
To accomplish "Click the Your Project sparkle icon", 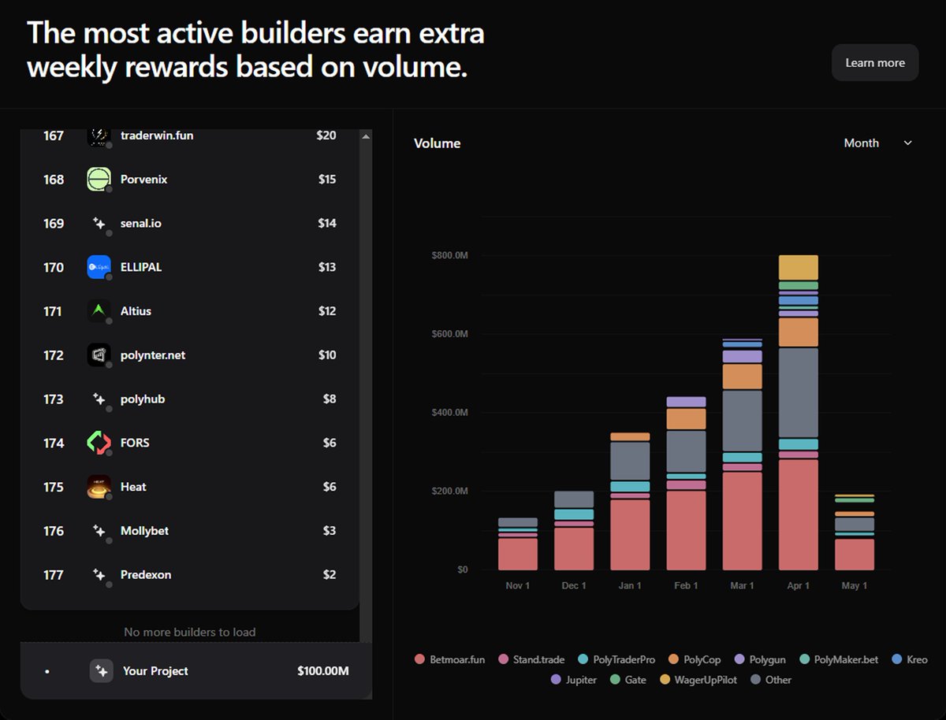I will click(x=101, y=671).
